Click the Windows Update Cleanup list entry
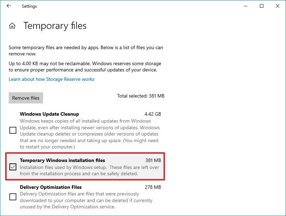Image resolution: width=286 pixels, height=216 pixels. pos(49,114)
